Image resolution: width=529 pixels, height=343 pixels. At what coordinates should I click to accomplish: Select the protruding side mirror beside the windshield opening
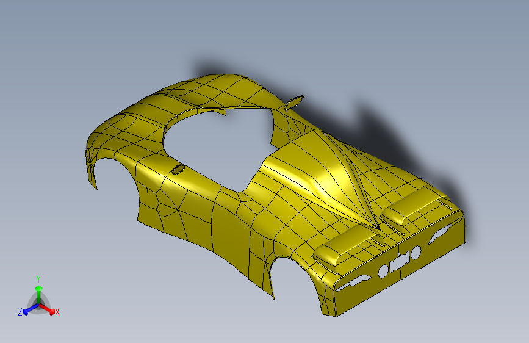[293, 103]
